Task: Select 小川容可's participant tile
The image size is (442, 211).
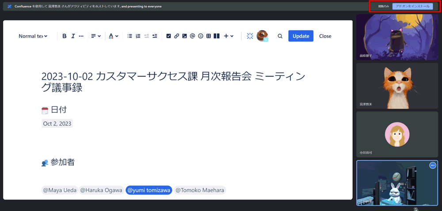Action: click(397, 134)
